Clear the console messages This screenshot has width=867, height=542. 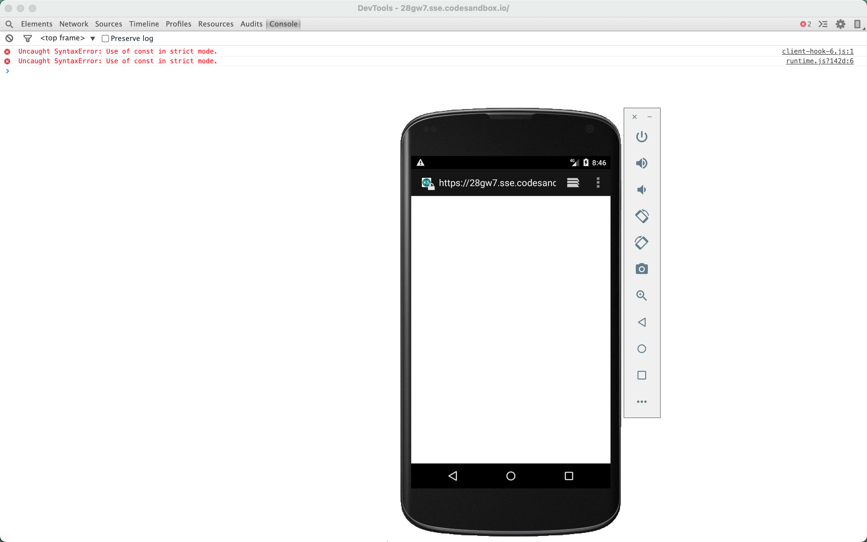click(9, 38)
